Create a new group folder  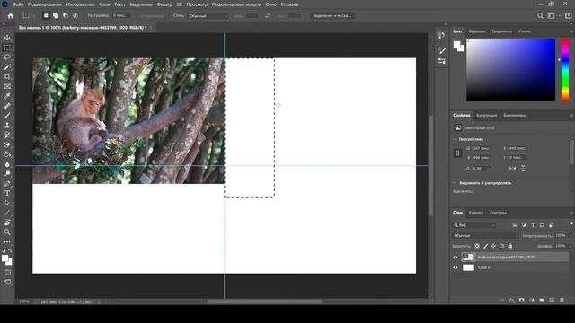pyautogui.click(x=542, y=300)
